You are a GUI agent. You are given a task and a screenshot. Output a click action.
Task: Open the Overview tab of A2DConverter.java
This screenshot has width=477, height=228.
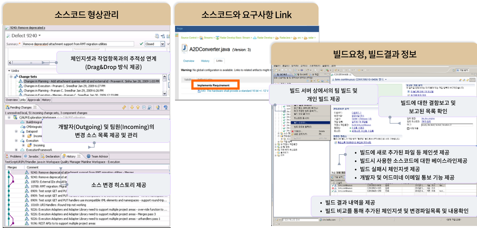[189, 61]
